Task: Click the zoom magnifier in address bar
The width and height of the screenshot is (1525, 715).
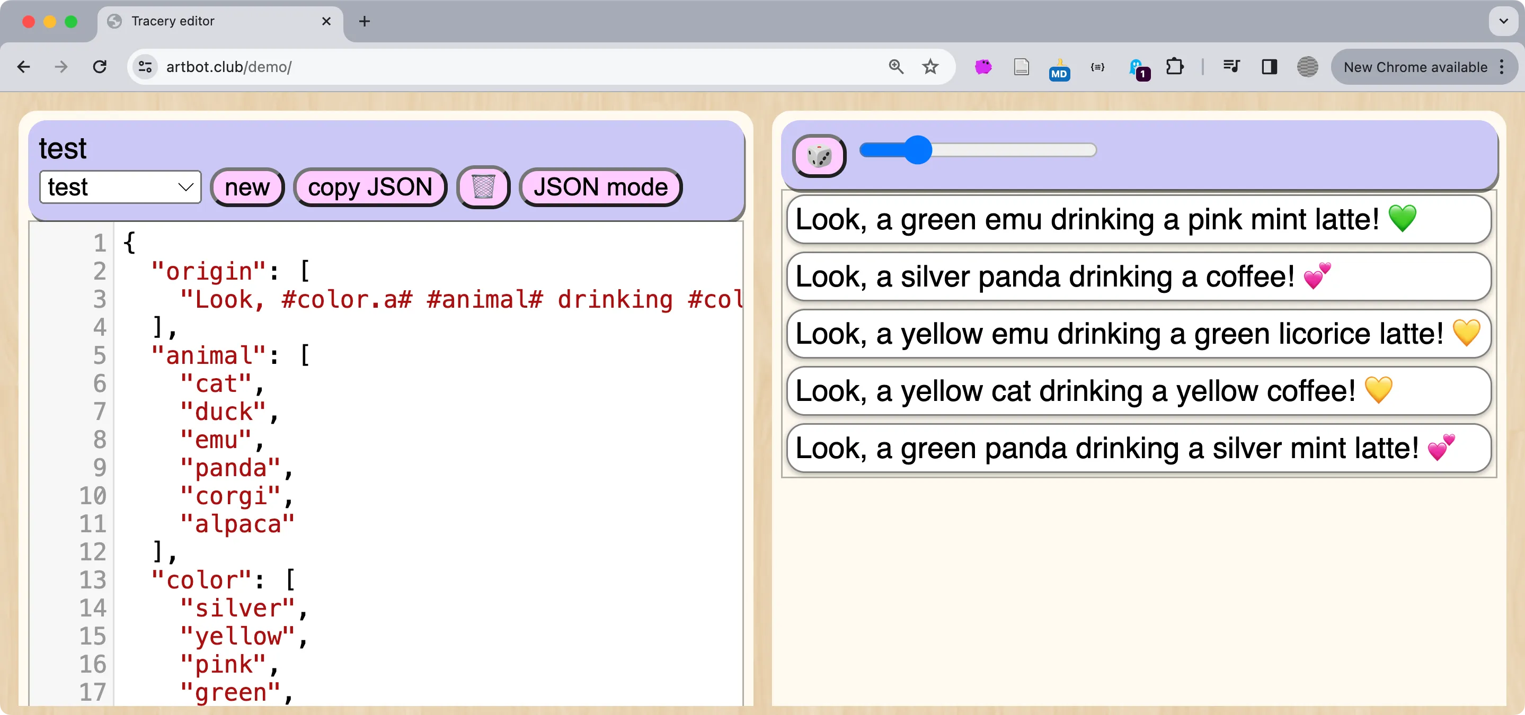Action: pos(896,67)
